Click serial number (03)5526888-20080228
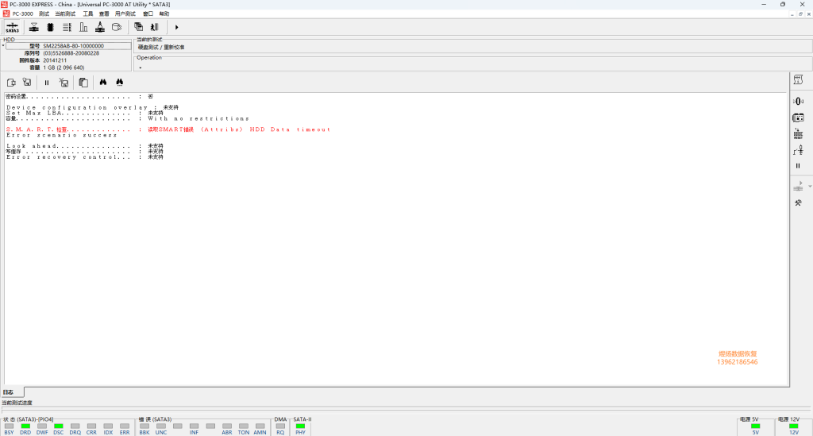The width and height of the screenshot is (813, 436). (x=71, y=53)
